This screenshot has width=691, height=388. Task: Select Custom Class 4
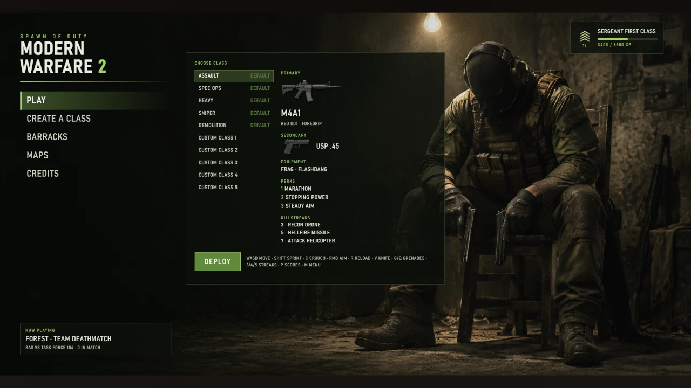(234, 175)
